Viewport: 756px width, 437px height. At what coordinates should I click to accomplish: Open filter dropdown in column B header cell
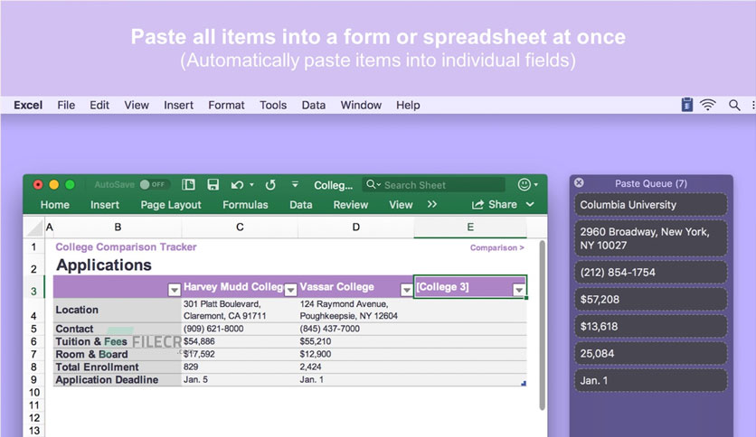click(174, 290)
